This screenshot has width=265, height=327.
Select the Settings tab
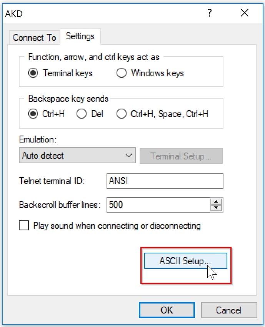click(x=80, y=37)
